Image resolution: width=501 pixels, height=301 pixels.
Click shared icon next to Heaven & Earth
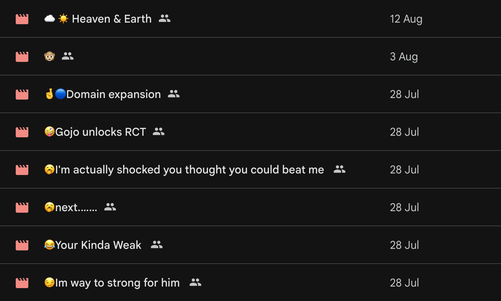point(164,19)
